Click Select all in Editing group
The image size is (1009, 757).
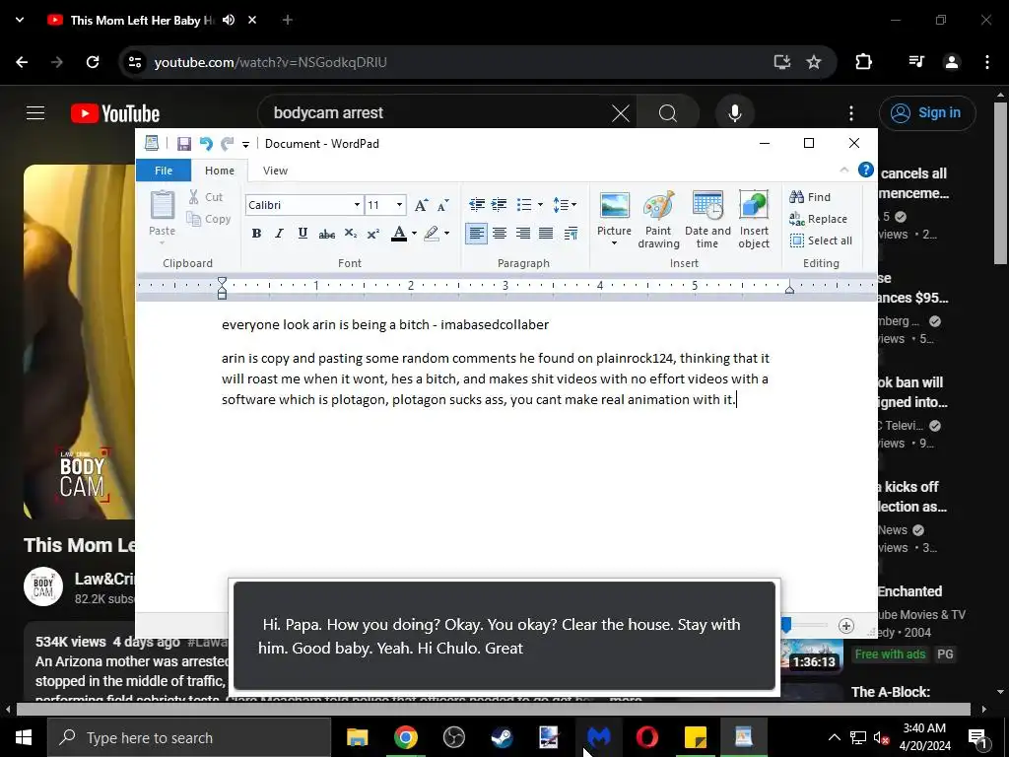click(821, 241)
